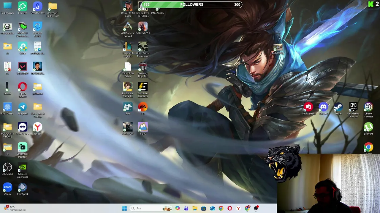
Task: Open the Raft game shortcut
Action: pos(128,109)
